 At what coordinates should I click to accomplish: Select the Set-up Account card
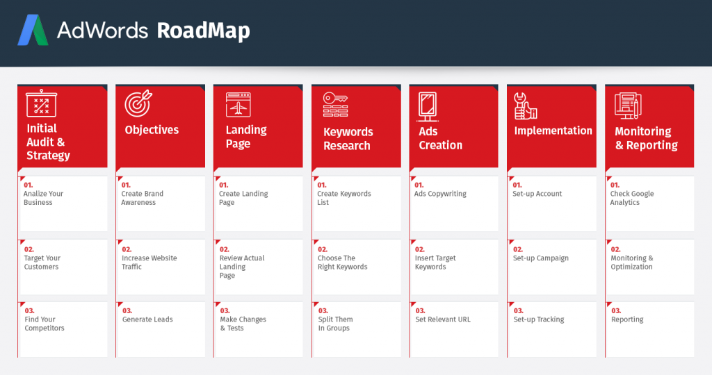552,204
